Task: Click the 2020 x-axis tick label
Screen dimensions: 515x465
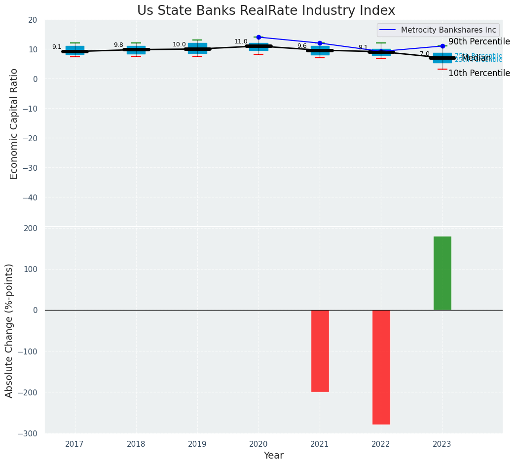Action: [258, 444]
